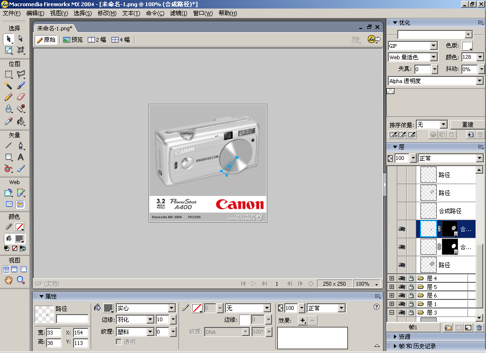Screen dimensions: 486x353
Task: Hide the highlighted 合… object via its eye
Action: pos(402,229)
